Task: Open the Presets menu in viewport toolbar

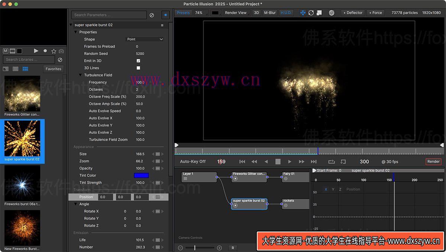Action: 183,13
